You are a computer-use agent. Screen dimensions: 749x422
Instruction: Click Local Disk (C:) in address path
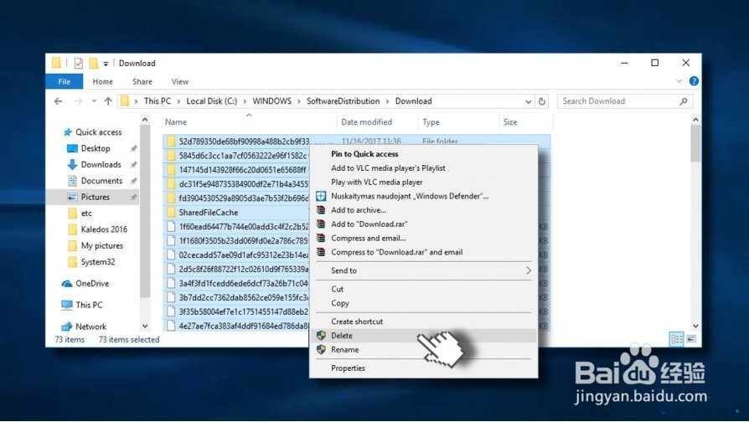click(x=212, y=101)
